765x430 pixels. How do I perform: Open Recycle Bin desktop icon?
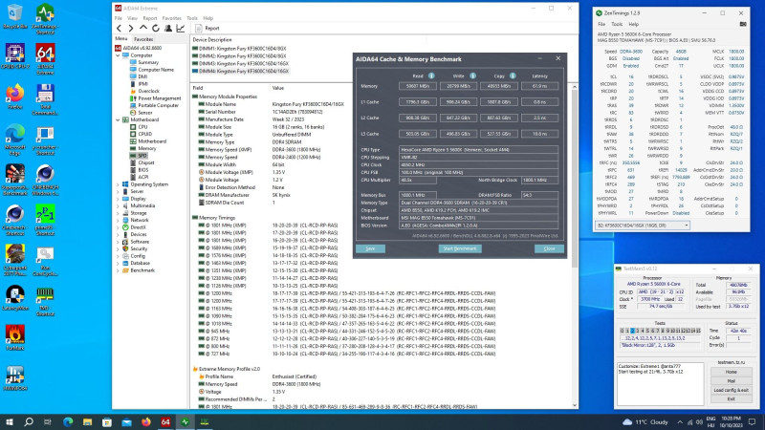click(15, 16)
